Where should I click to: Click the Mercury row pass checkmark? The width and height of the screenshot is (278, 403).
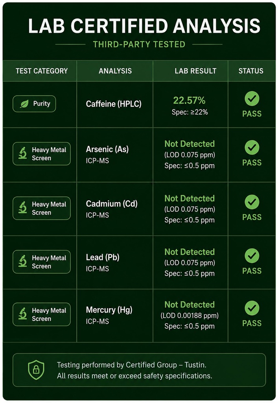coord(252,308)
